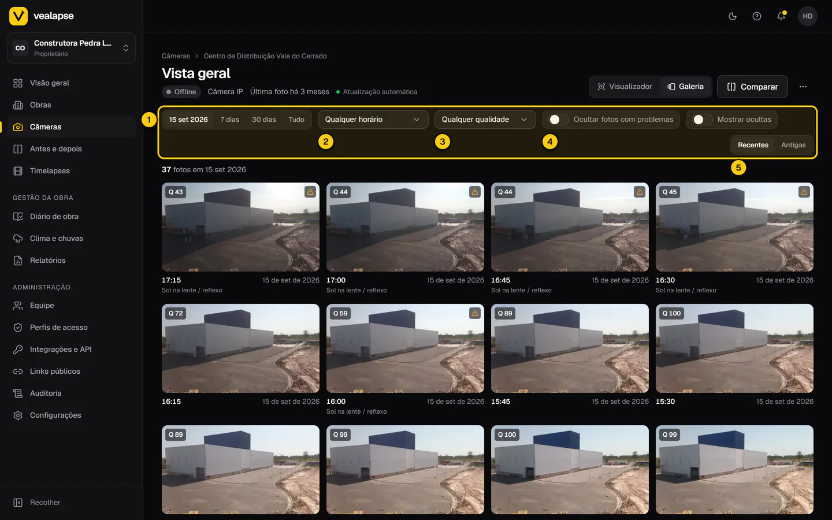Click warning icon on 16:30 photo
Viewport: 832px width, 520px height.
click(x=804, y=192)
